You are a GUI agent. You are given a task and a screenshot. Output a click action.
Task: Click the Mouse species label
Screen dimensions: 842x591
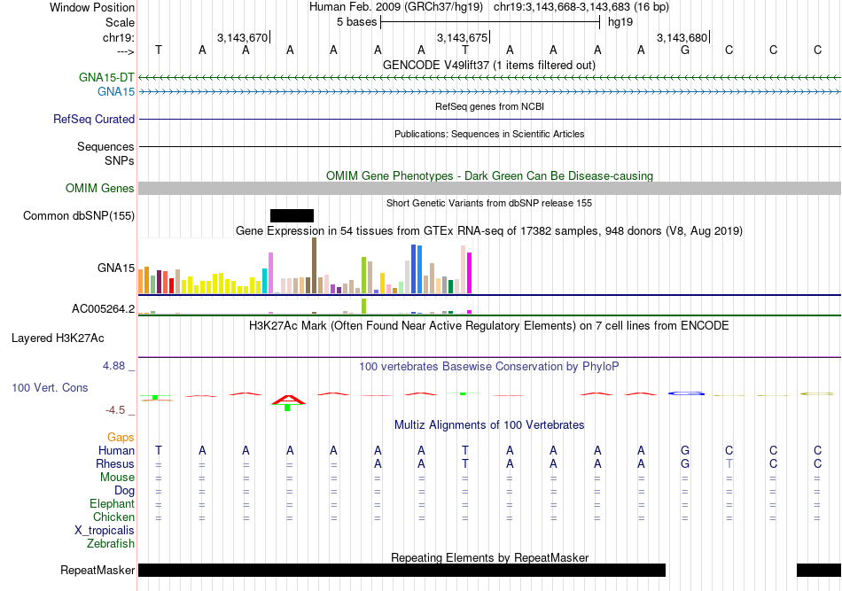tap(117, 478)
